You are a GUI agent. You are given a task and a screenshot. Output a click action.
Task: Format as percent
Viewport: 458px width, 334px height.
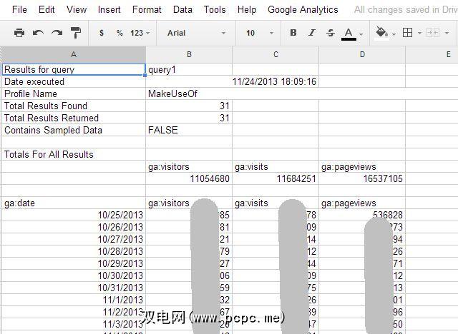coord(120,33)
